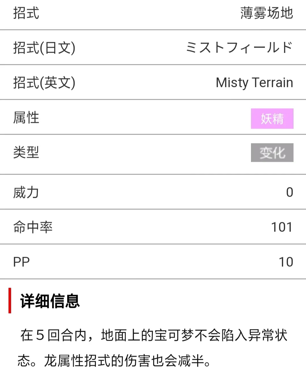
Task: Select the English name Misty Terrain
Action: (254, 82)
